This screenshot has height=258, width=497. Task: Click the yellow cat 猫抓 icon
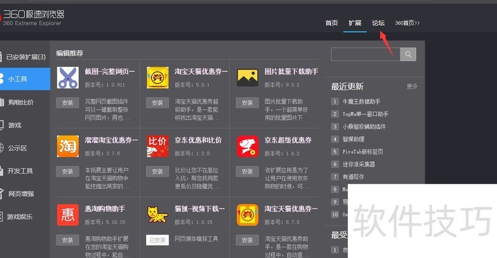[x=158, y=215]
